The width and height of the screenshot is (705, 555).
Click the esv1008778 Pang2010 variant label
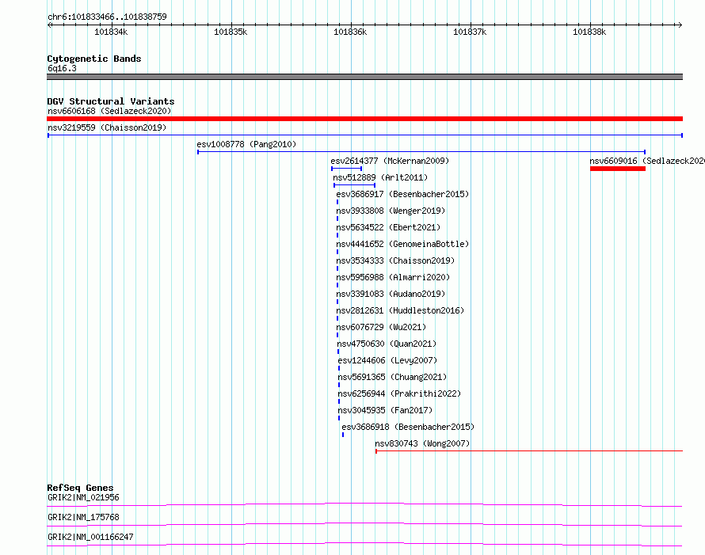point(246,144)
